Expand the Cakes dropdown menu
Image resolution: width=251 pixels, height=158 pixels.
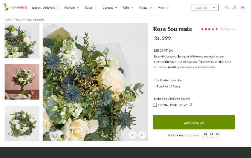click(90, 8)
